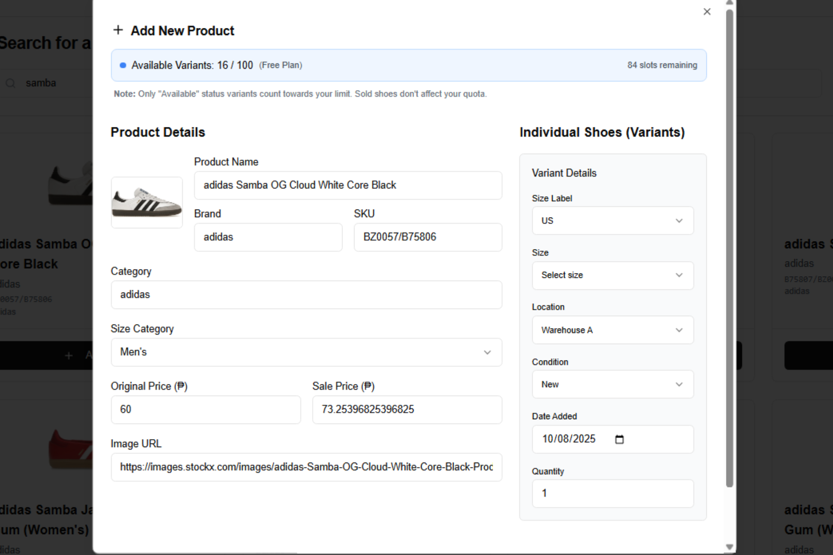This screenshot has height=555, width=833.
Task: Open the Date Added calendar picker
Action: (619, 439)
